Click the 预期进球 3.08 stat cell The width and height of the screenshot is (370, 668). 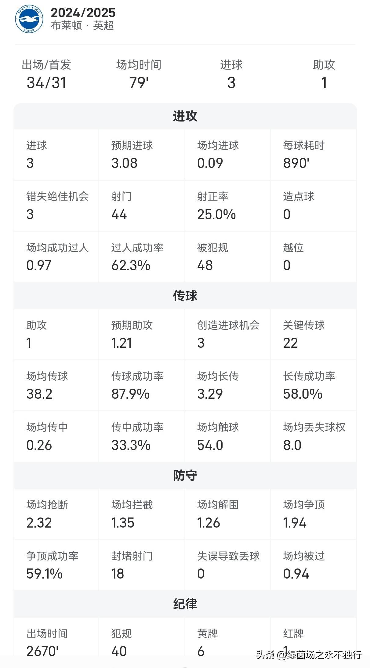pyautogui.click(x=142, y=155)
